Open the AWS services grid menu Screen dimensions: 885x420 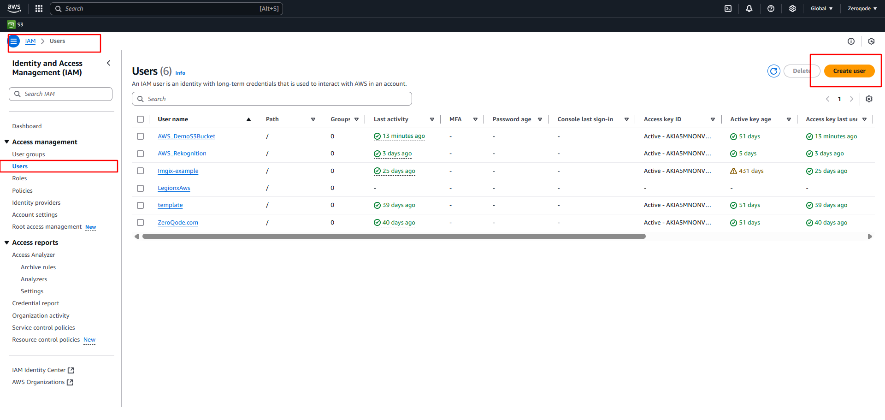click(x=39, y=9)
